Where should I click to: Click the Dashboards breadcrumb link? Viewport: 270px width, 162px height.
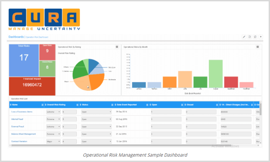pos(16,37)
